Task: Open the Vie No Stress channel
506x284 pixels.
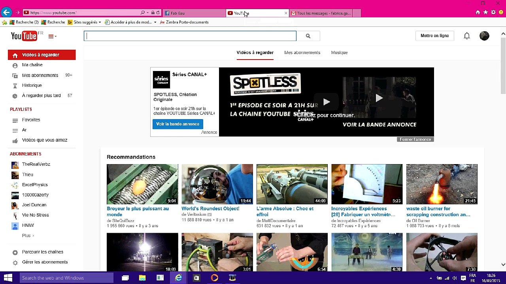Action: point(35,215)
